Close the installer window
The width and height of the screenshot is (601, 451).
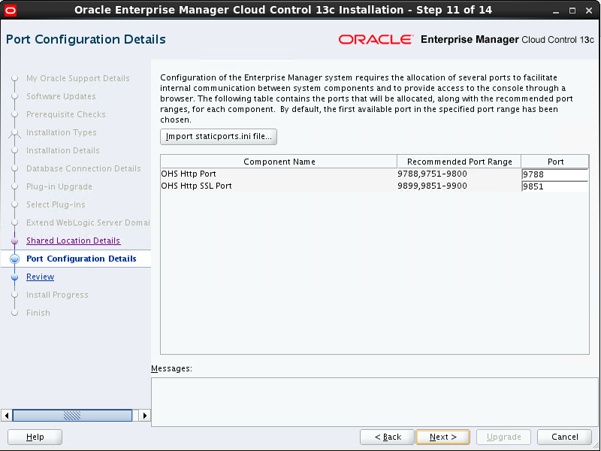pos(589,11)
